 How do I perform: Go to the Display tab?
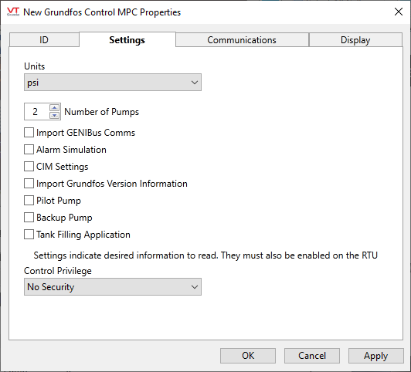click(355, 40)
